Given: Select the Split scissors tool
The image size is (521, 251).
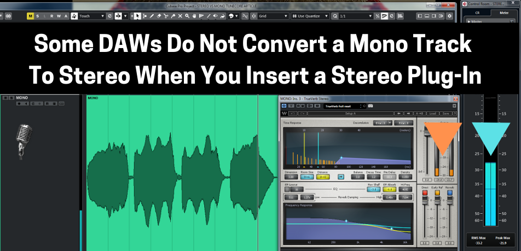Looking at the screenshot, I should (x=166, y=16).
